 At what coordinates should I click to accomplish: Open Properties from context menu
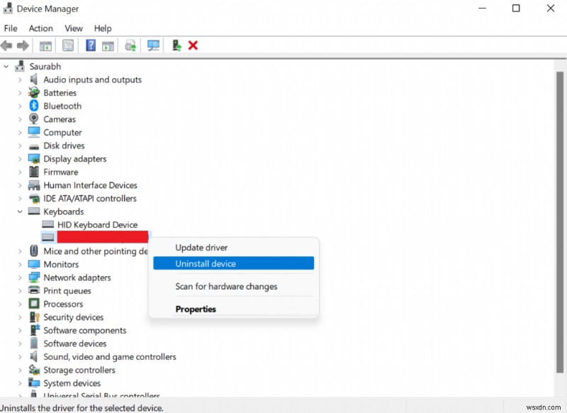234,309
